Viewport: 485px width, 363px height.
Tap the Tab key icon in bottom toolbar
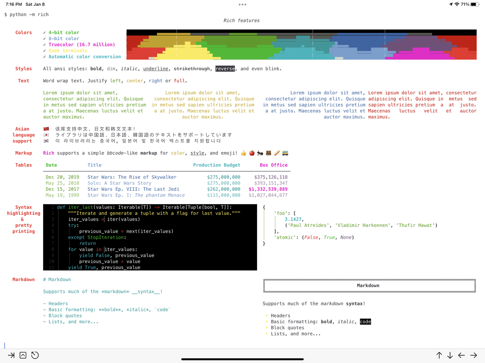coord(12,355)
